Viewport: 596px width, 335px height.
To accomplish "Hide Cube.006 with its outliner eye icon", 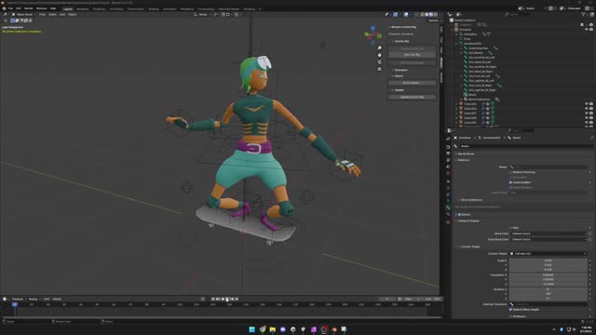I will (x=586, y=109).
